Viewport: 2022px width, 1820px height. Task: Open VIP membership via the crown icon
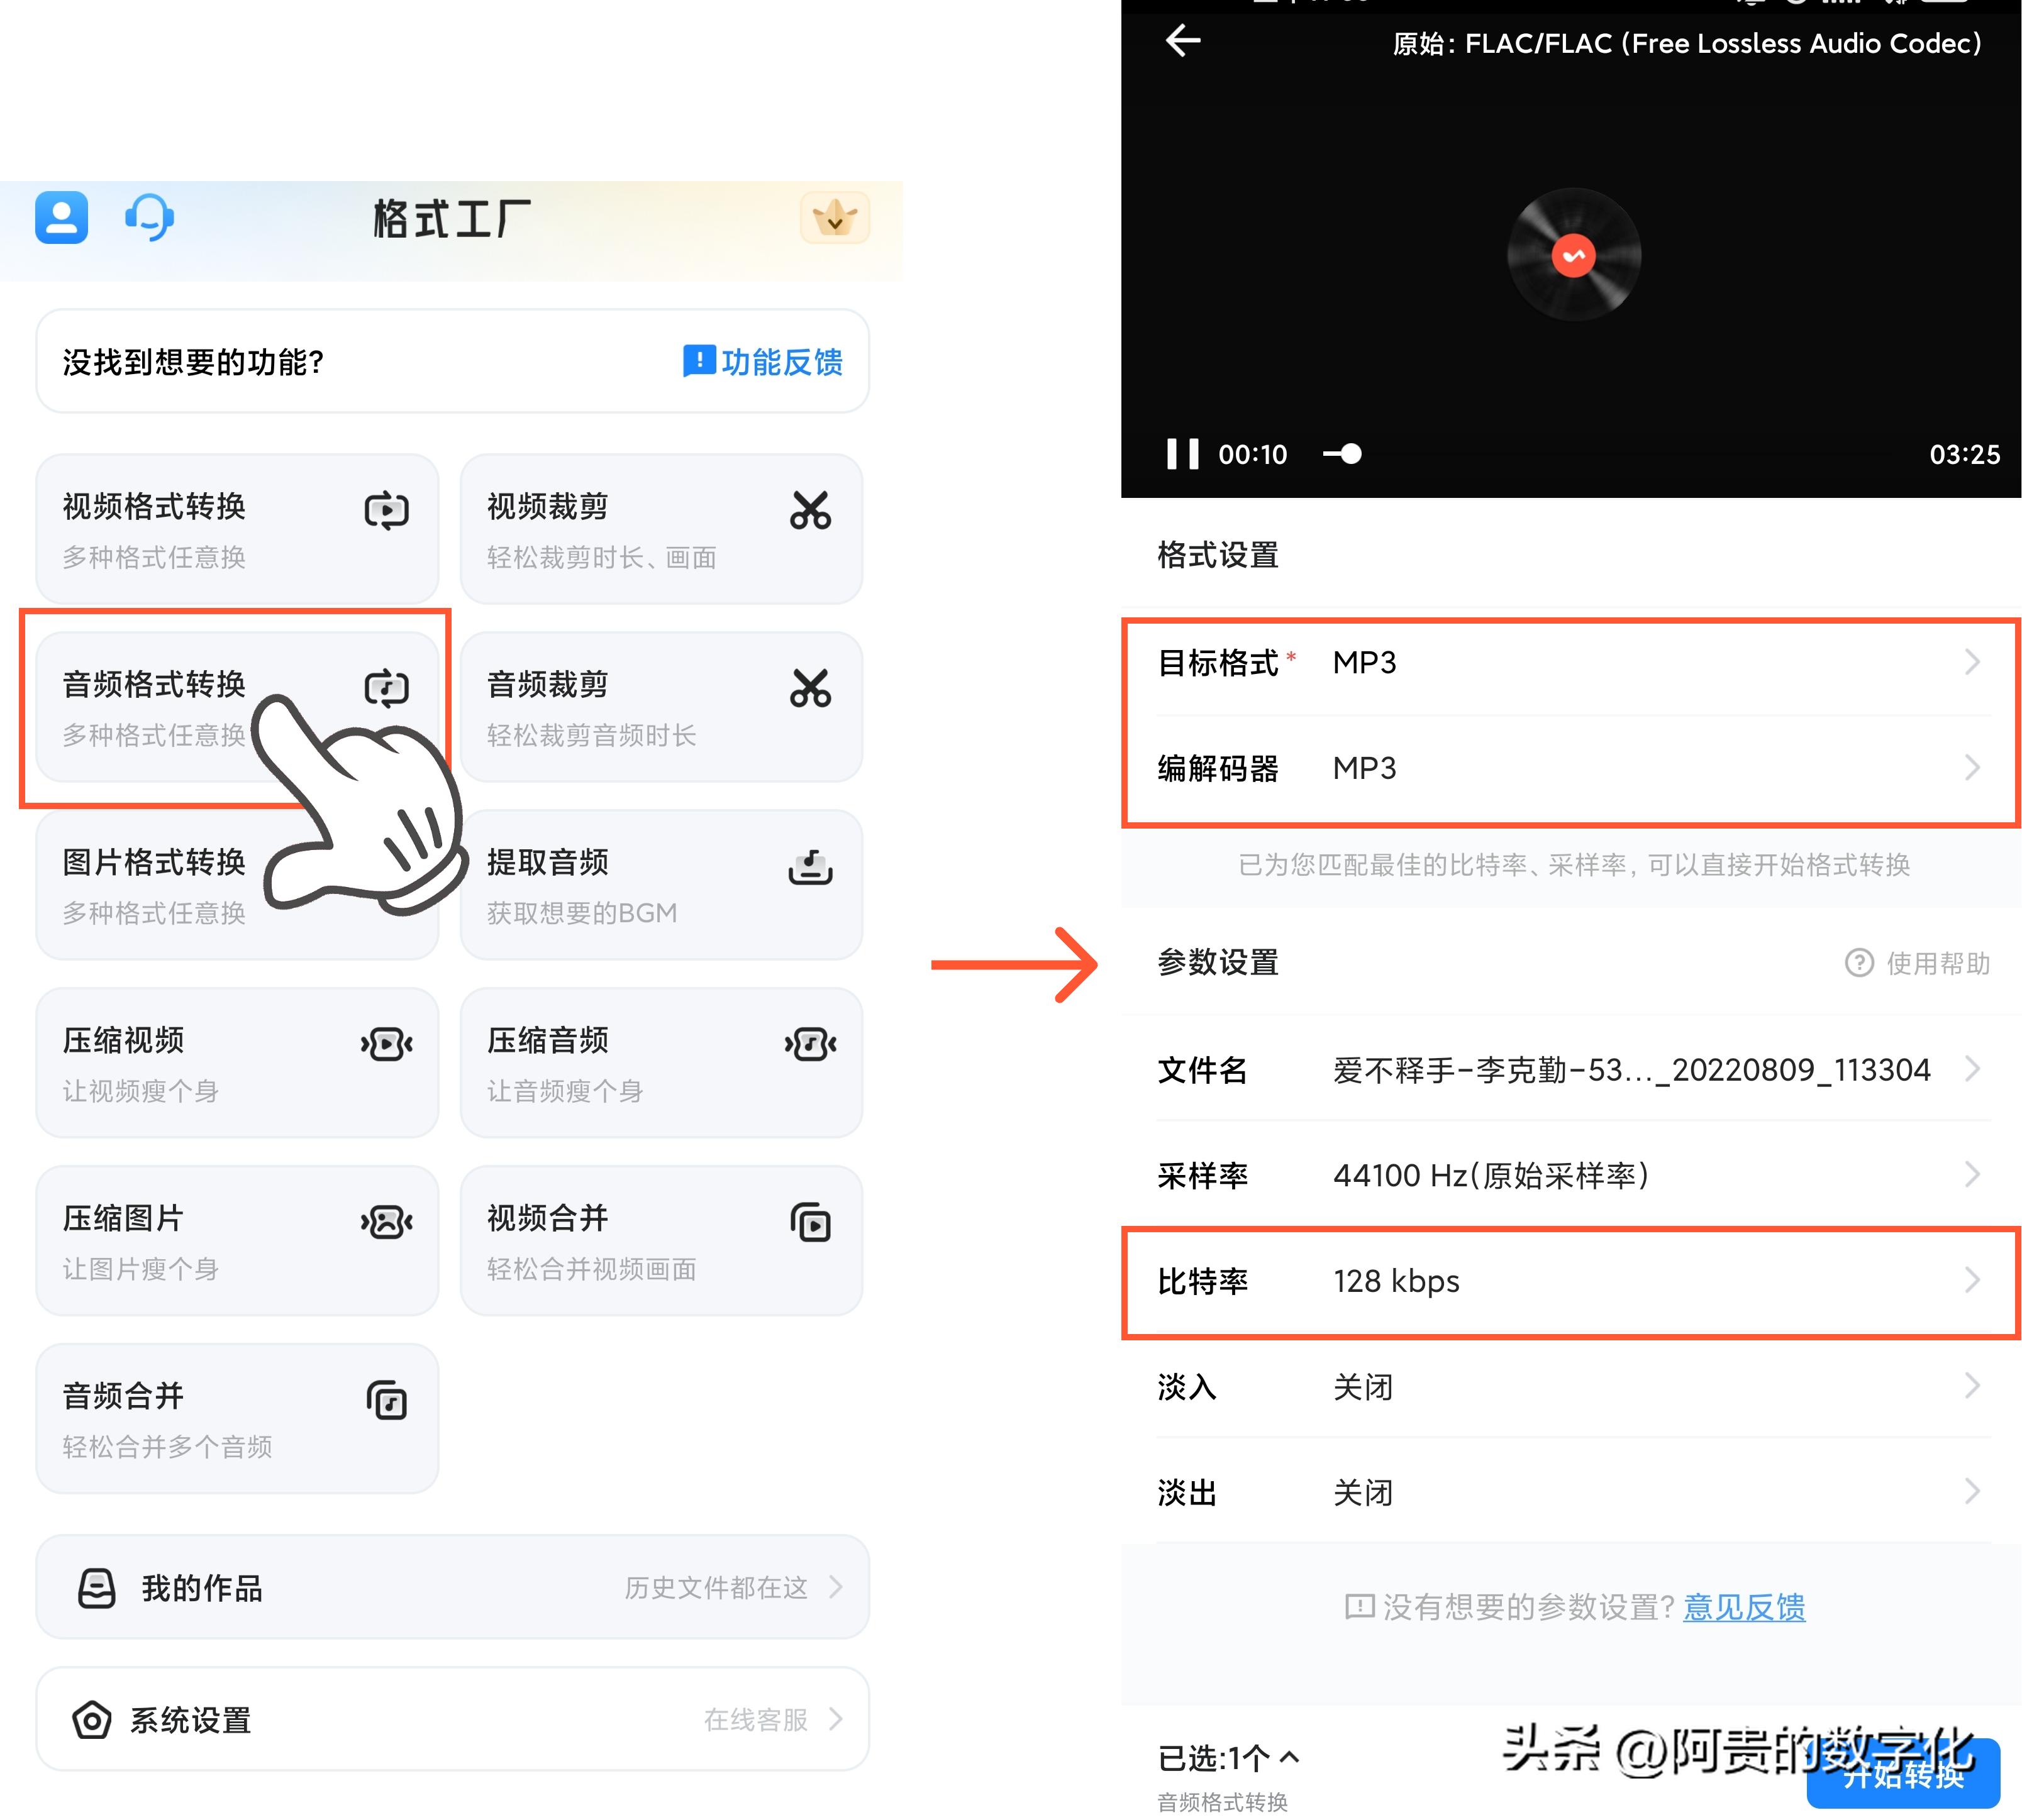click(x=836, y=218)
